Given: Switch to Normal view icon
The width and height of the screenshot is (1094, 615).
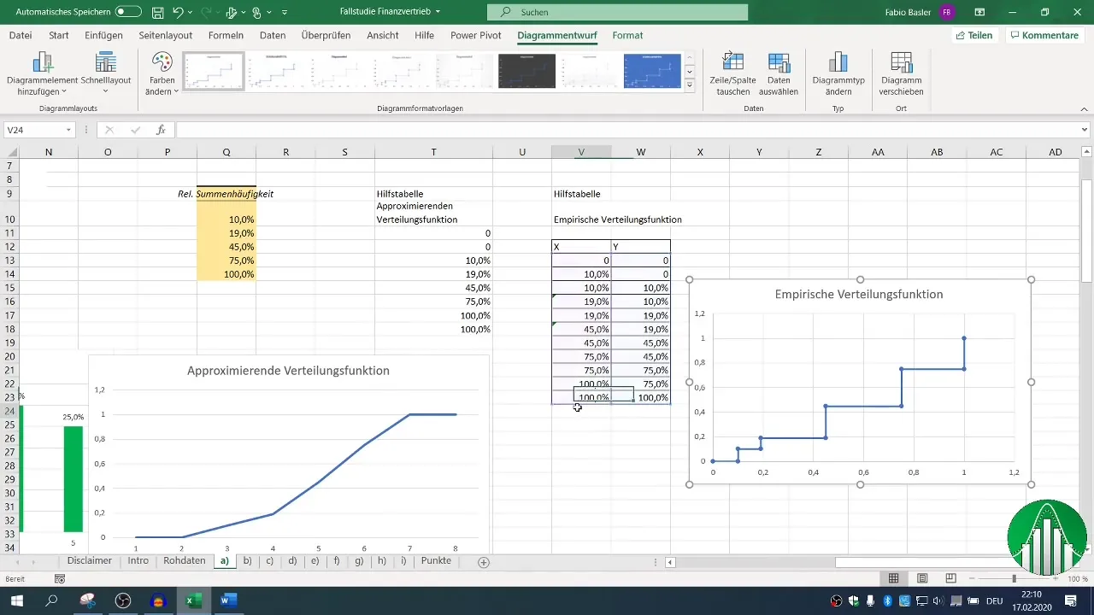Looking at the screenshot, I should (893, 578).
